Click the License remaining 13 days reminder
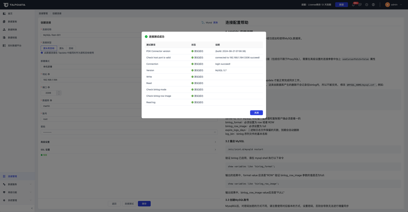The width and height of the screenshot is (408, 212). [x=316, y=5]
